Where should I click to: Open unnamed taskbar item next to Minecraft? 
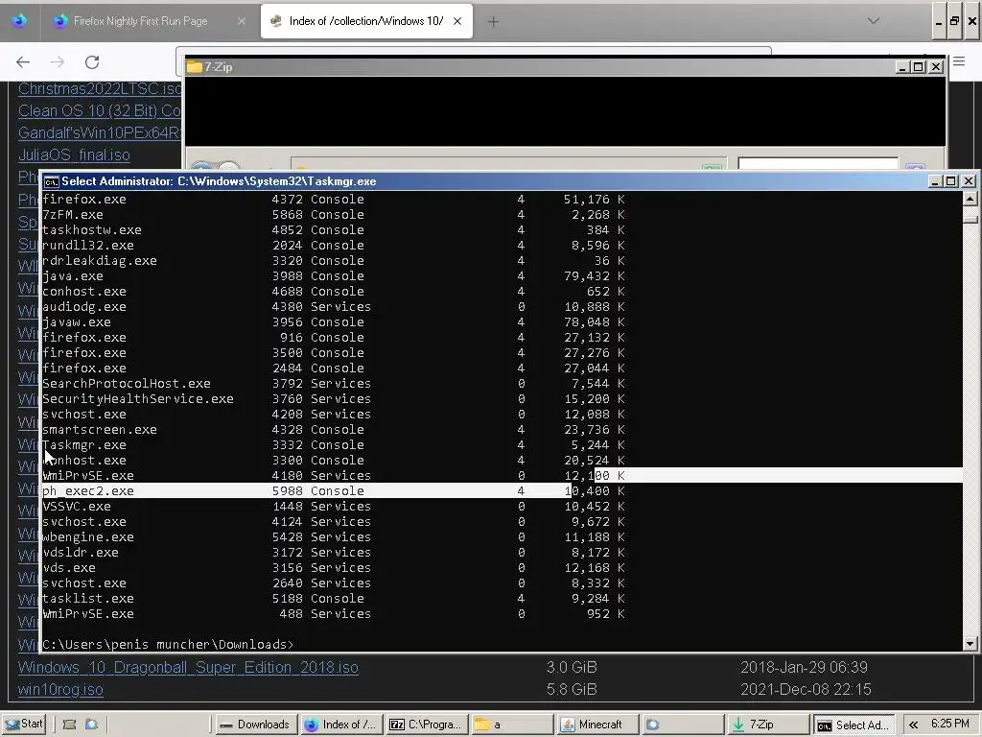pyautogui.click(x=683, y=725)
